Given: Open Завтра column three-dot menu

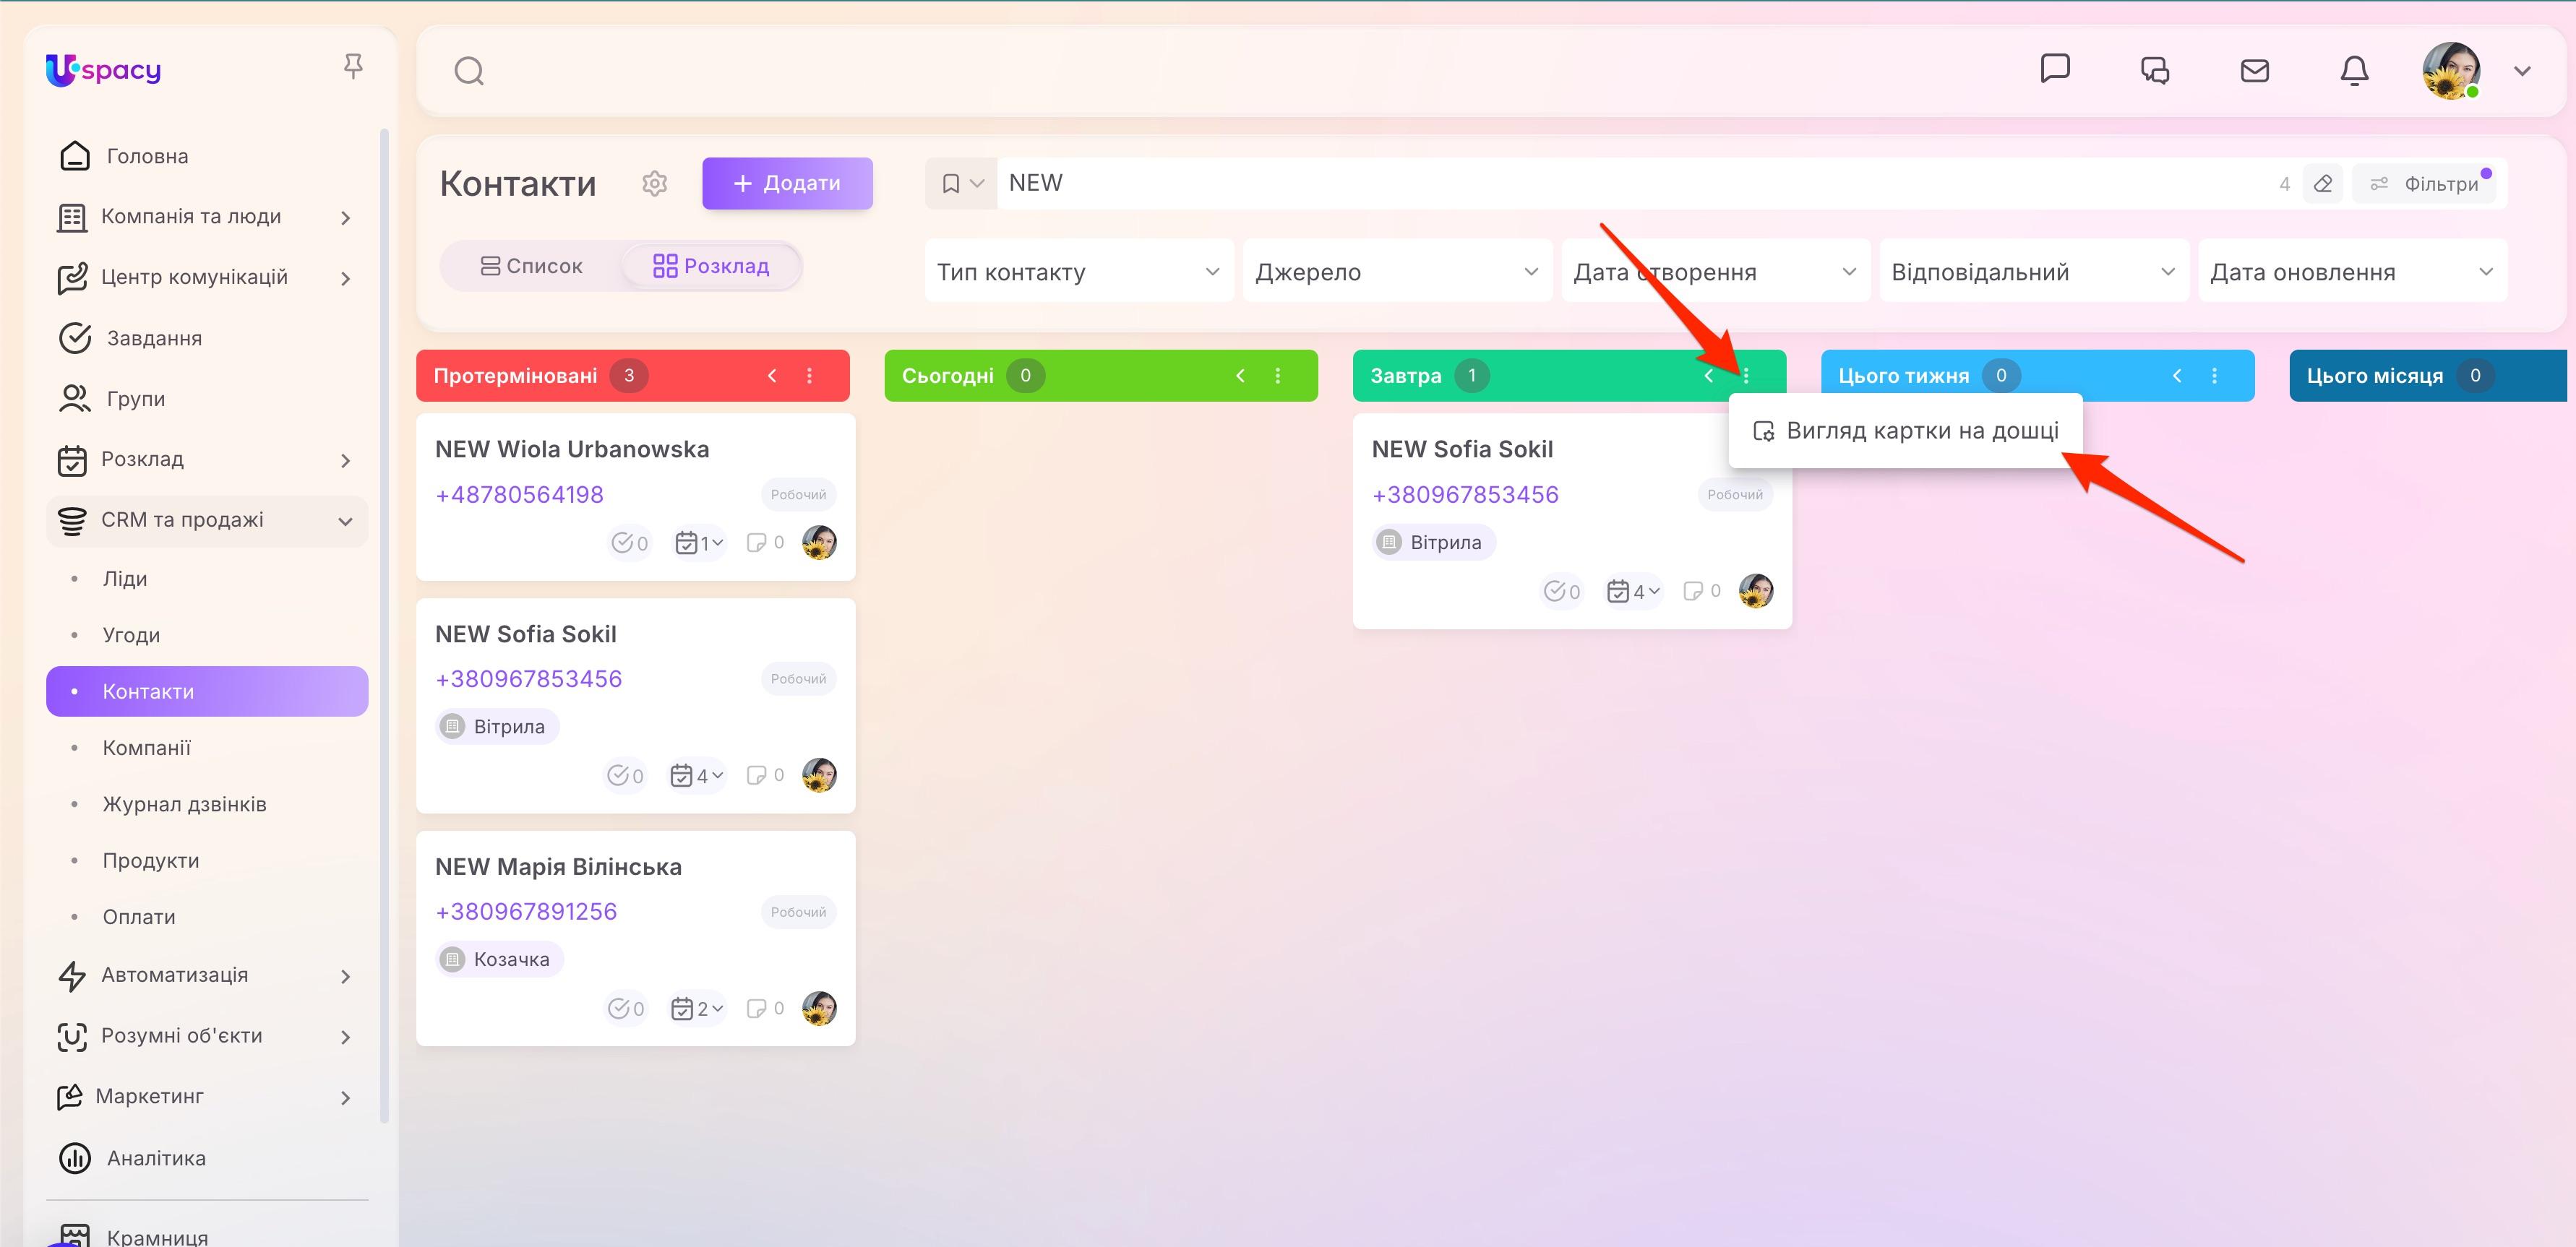Looking at the screenshot, I should pyautogui.click(x=1746, y=376).
